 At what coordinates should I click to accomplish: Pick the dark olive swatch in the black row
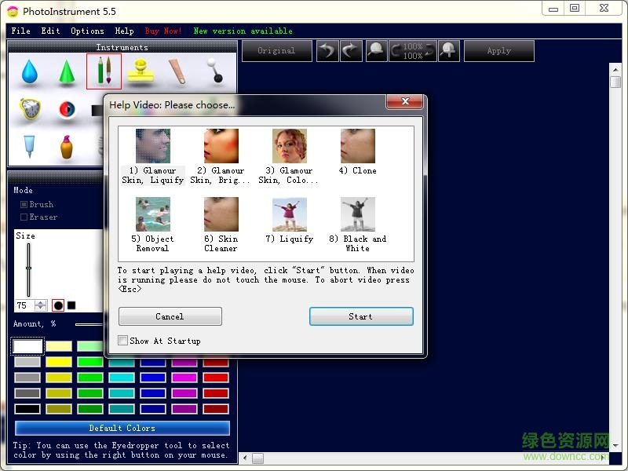59,409
